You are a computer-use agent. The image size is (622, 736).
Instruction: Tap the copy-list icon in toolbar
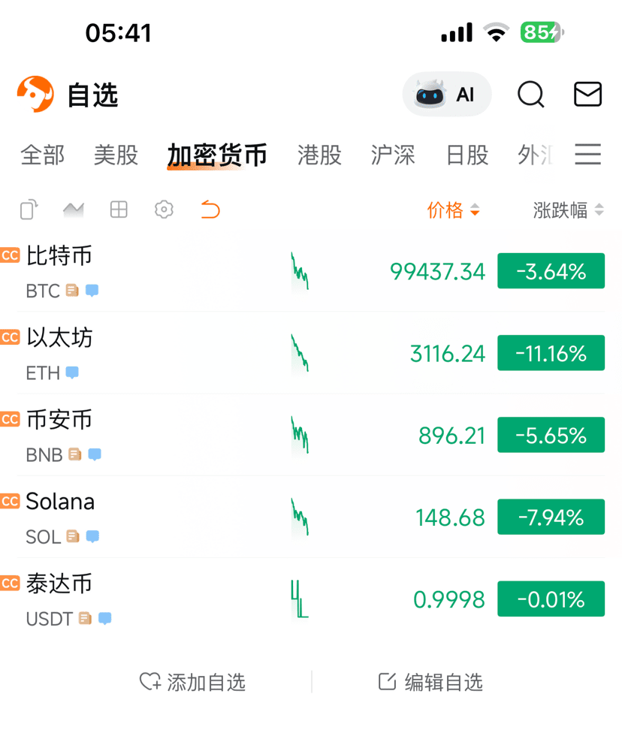click(29, 210)
